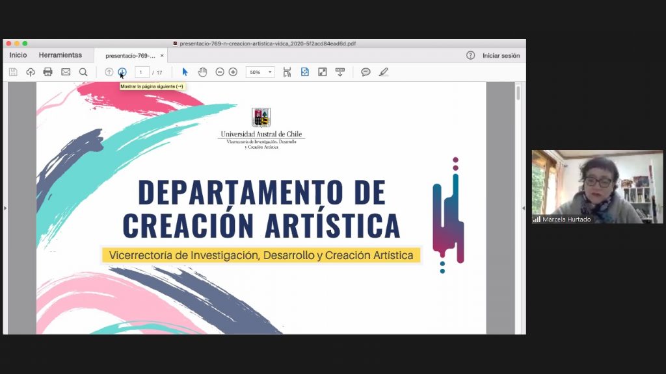Select the presentacio-769 document tab
Image resolution: width=666 pixels, height=374 pixels.
130,56
